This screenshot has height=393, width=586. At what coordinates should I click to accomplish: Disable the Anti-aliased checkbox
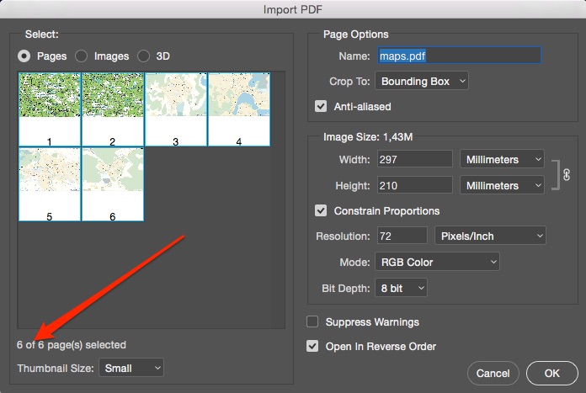[x=321, y=107]
